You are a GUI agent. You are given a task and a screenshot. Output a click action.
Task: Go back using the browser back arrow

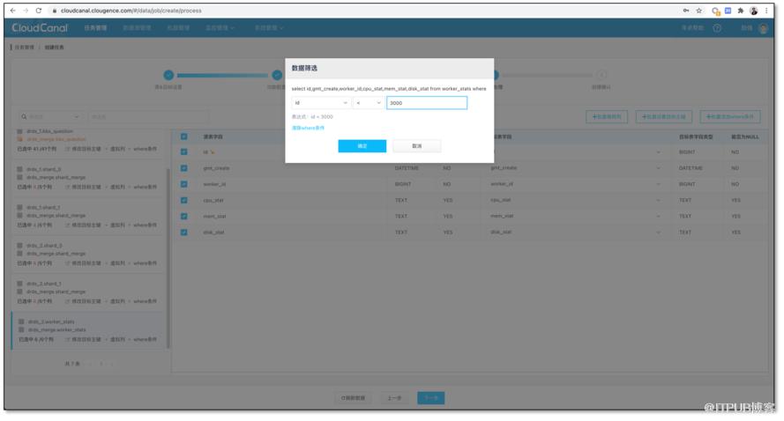[x=13, y=11]
